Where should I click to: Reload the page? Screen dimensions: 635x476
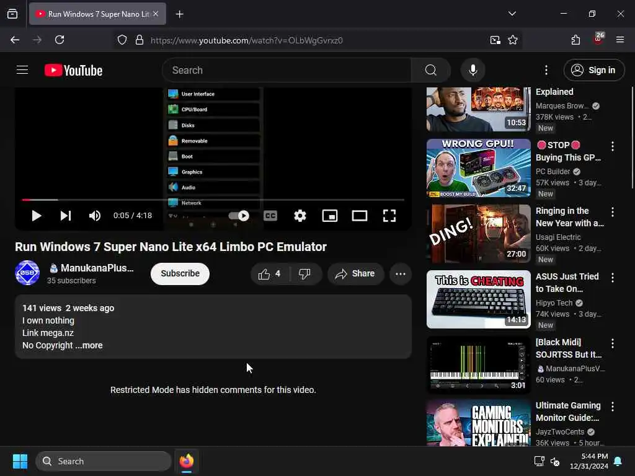click(x=60, y=40)
